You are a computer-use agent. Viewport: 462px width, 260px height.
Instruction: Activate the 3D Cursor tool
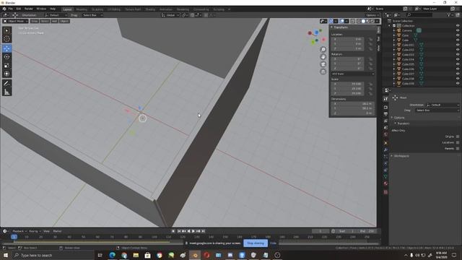pyautogui.click(x=6, y=39)
